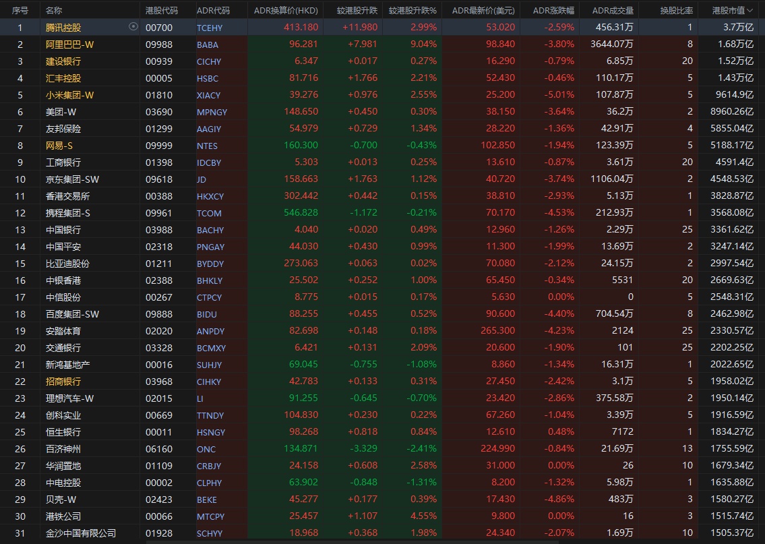The height and width of the screenshot is (544, 765).
Task: Click the BEKE ADR code
Action: click(x=207, y=500)
